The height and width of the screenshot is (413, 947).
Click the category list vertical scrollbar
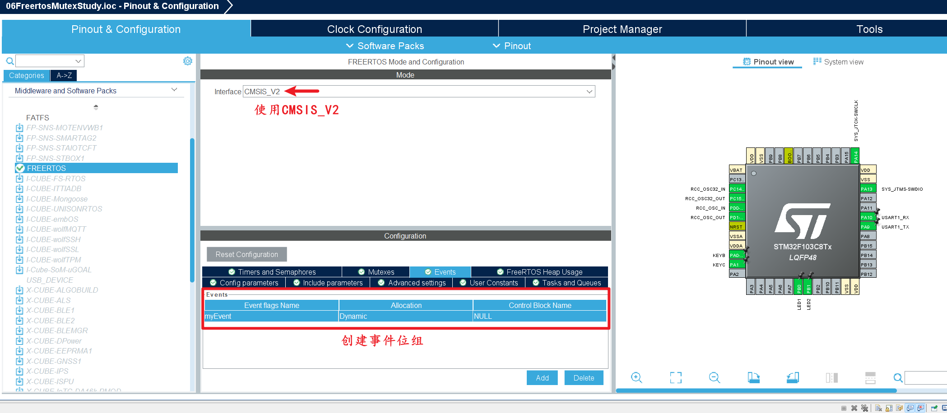(x=192, y=210)
